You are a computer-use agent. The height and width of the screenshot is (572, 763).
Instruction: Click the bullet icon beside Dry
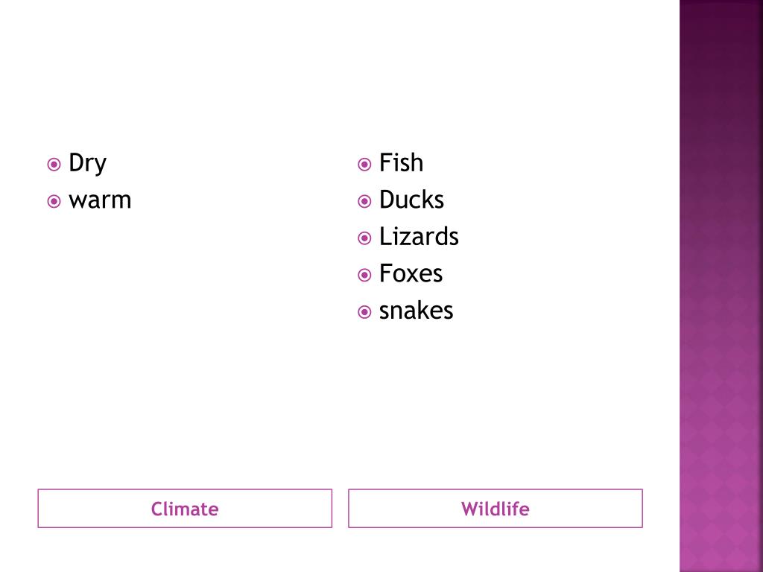point(54,165)
